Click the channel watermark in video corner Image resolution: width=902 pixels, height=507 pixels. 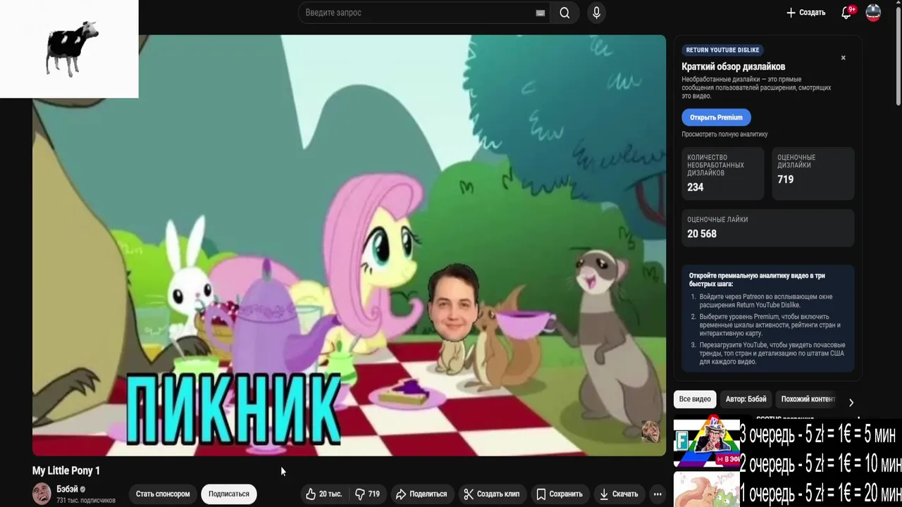tap(650, 432)
